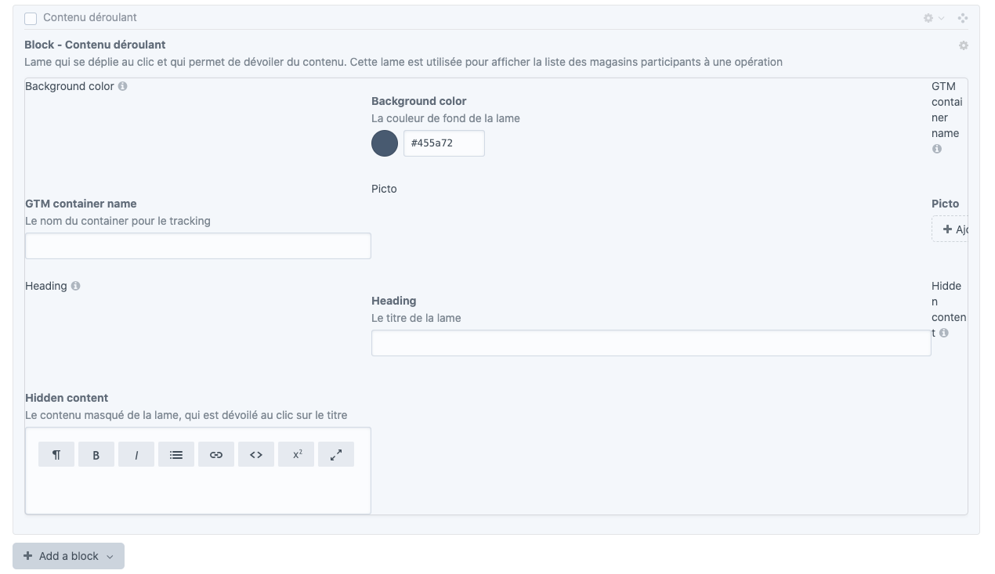Click the info tooltip next to Heading
Screen dimensions: 995x574
click(x=75, y=286)
